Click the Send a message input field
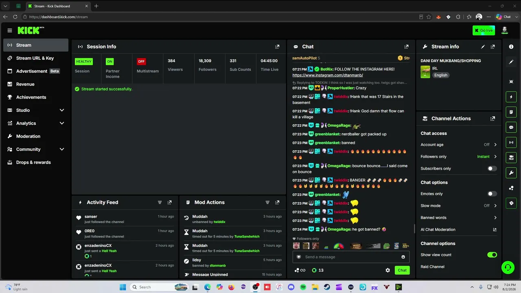The image size is (521, 293). pos(351,257)
